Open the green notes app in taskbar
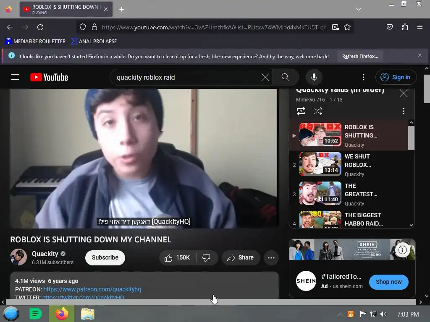 (36, 314)
